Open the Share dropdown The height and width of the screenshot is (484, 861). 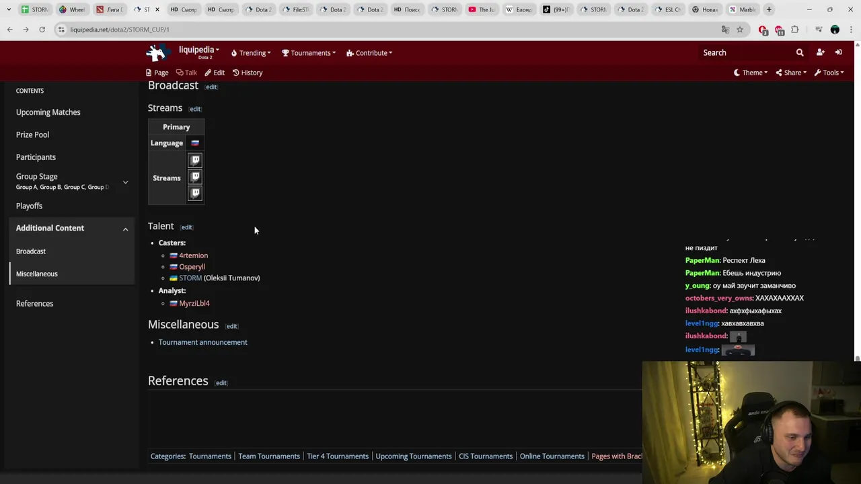[x=791, y=73]
